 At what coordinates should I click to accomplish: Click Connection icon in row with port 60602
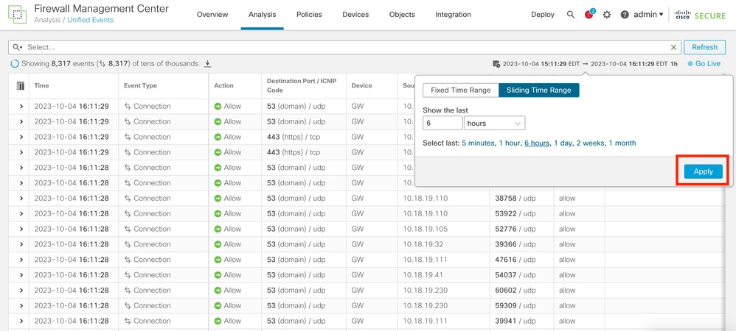[x=127, y=290]
